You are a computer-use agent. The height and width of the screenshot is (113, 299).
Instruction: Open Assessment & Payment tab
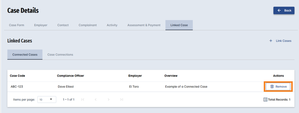[x=144, y=25]
